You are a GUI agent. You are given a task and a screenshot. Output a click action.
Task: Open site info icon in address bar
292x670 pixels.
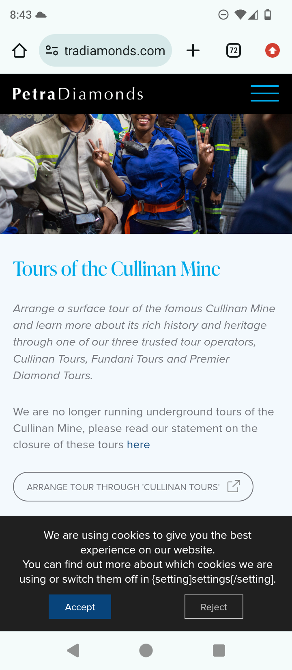pos(52,51)
